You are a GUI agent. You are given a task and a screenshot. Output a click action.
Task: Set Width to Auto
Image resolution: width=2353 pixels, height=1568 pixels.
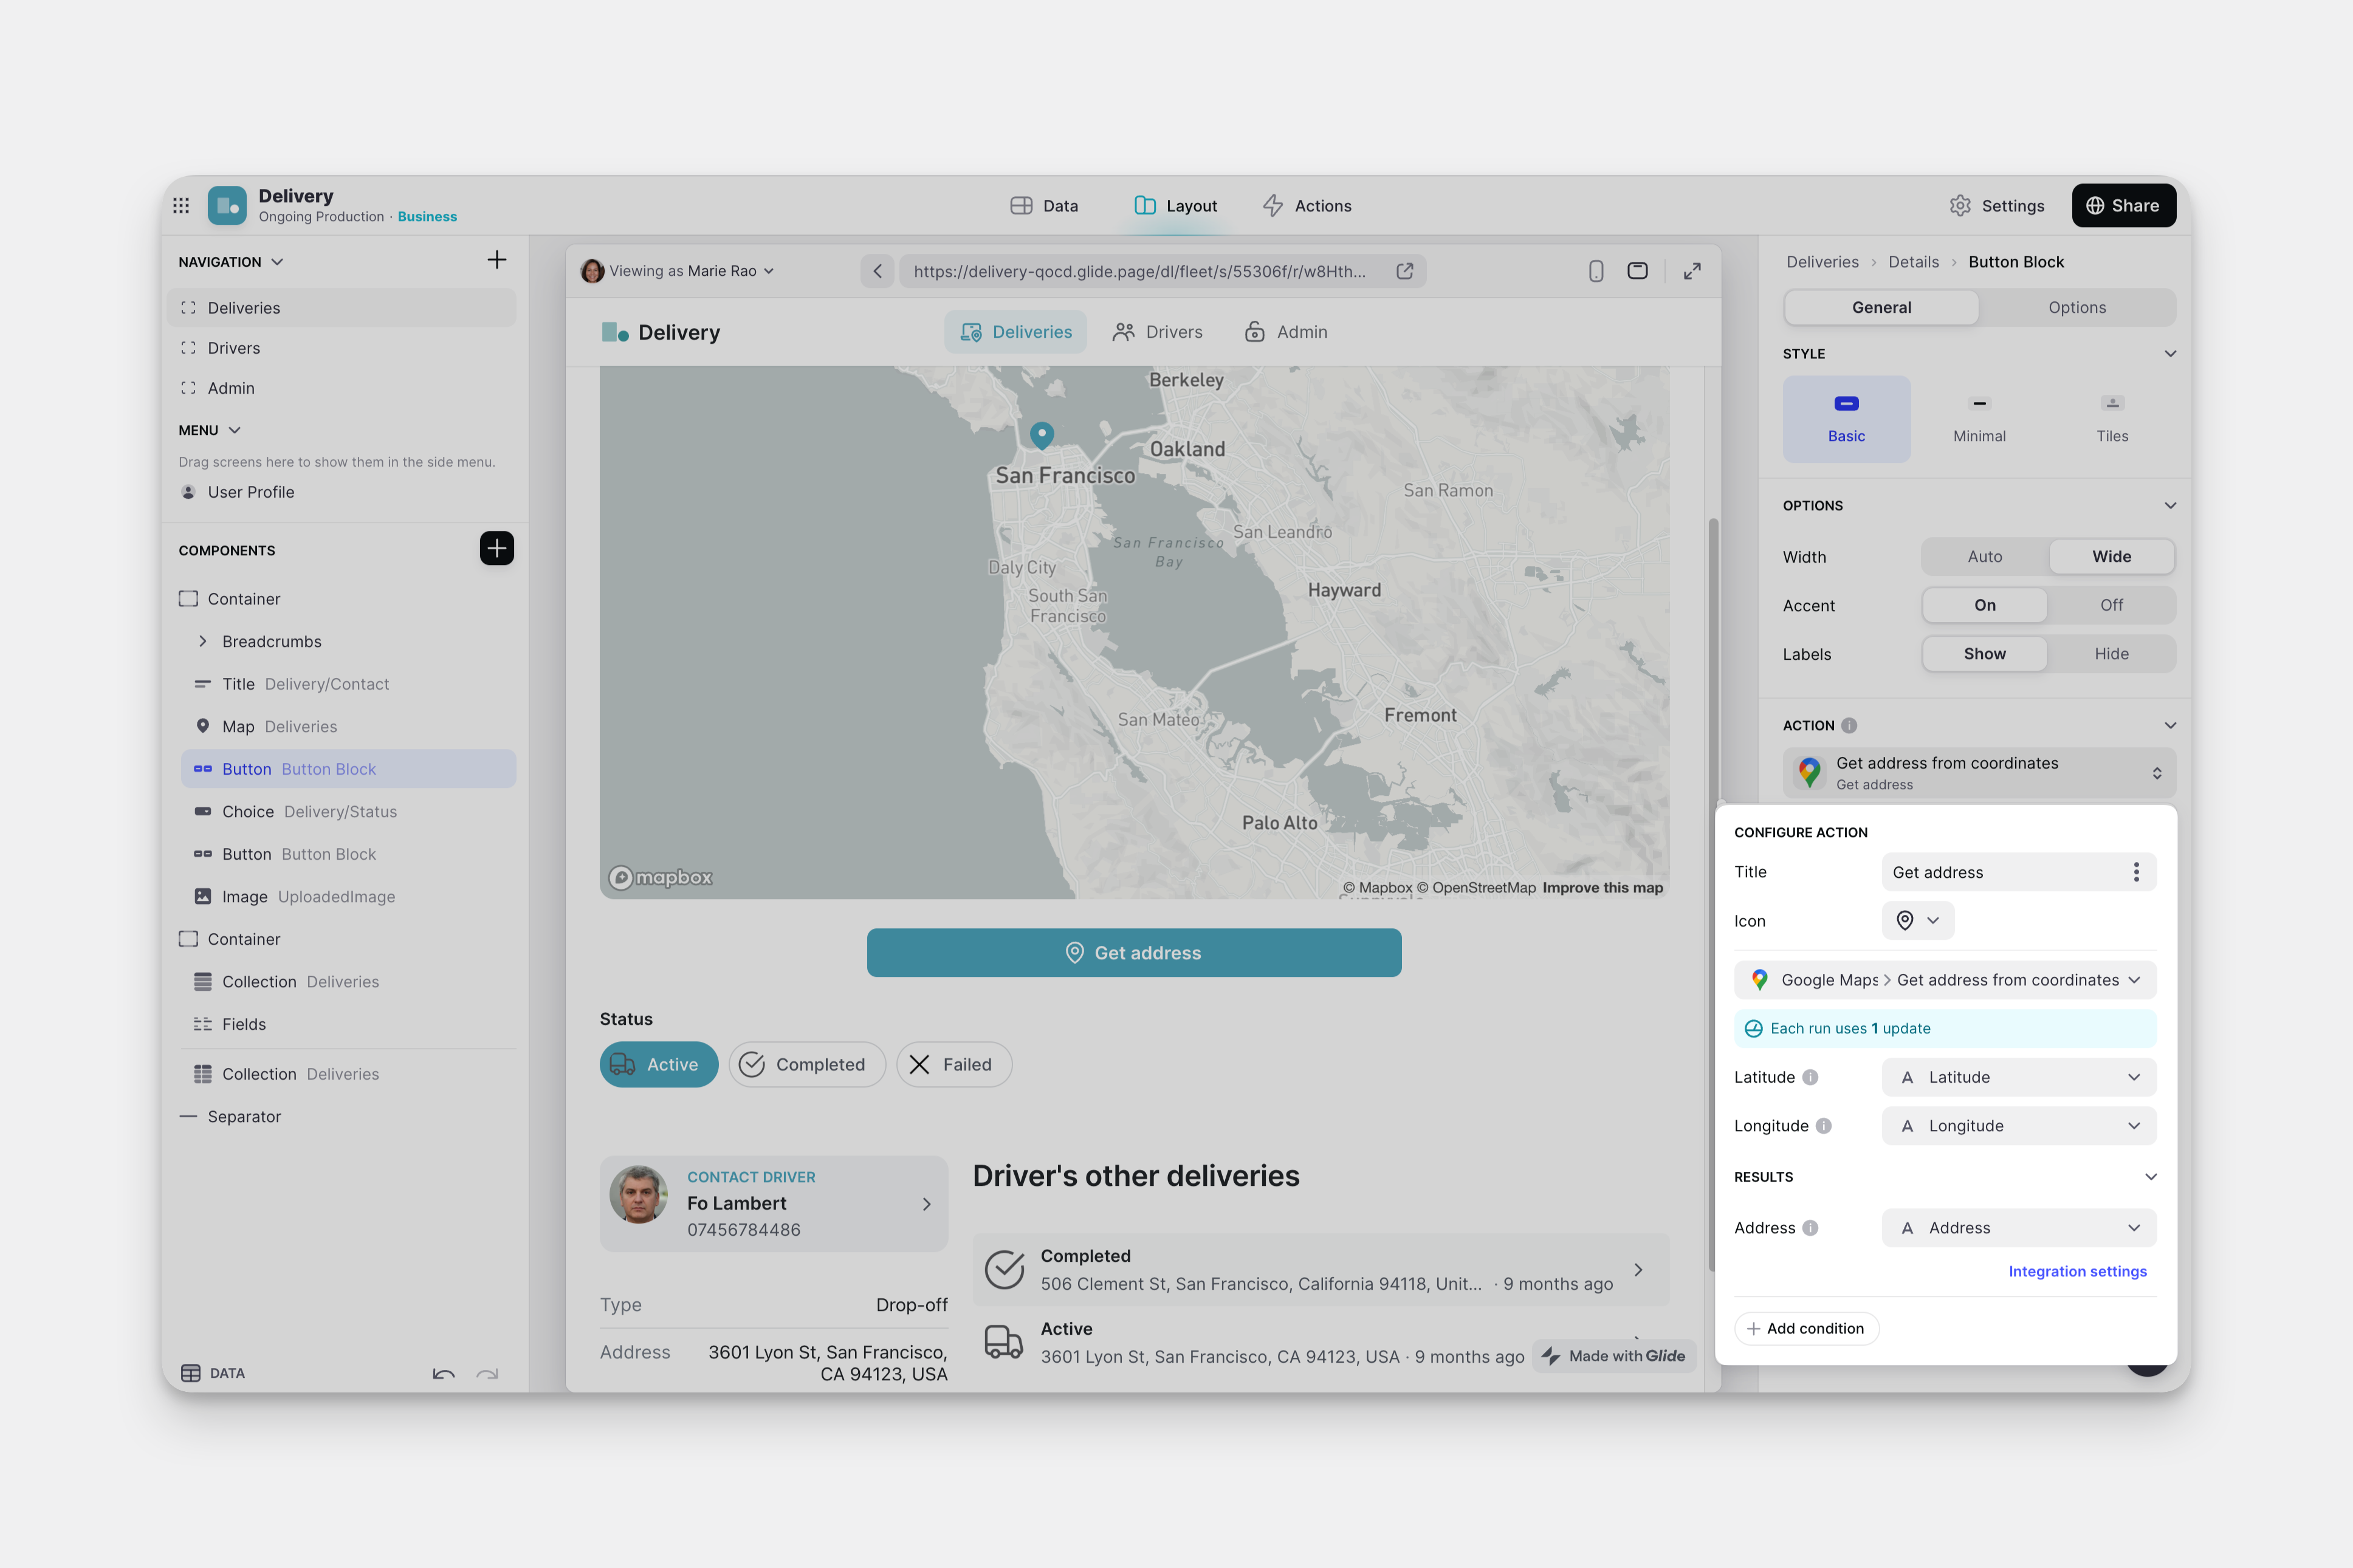click(1984, 557)
